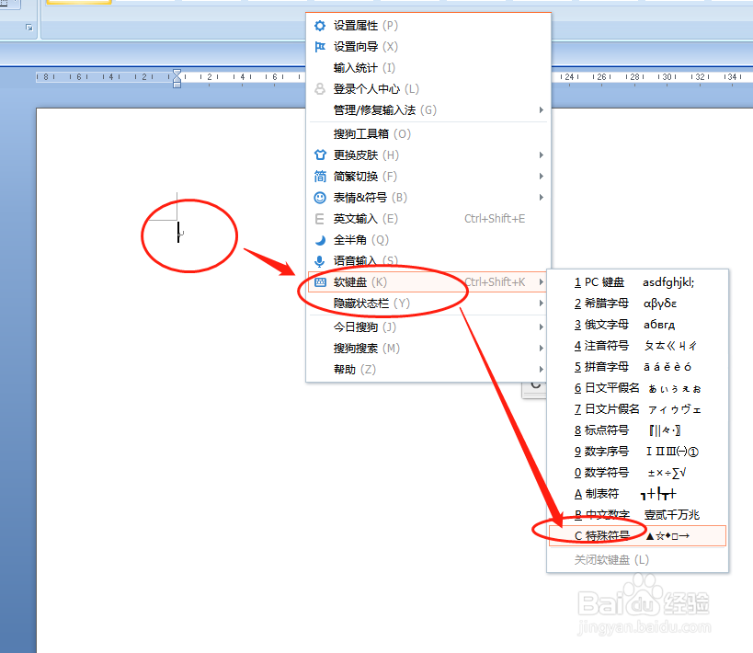Click the 全半角 moon icon
The width and height of the screenshot is (753, 653).
(x=319, y=239)
